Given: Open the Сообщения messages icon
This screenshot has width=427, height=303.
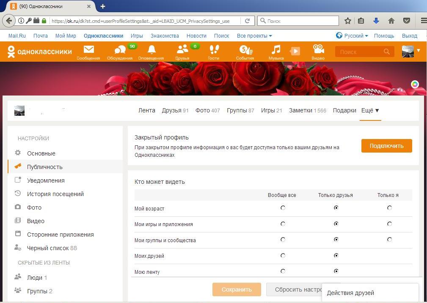Looking at the screenshot, I should click(88, 52).
